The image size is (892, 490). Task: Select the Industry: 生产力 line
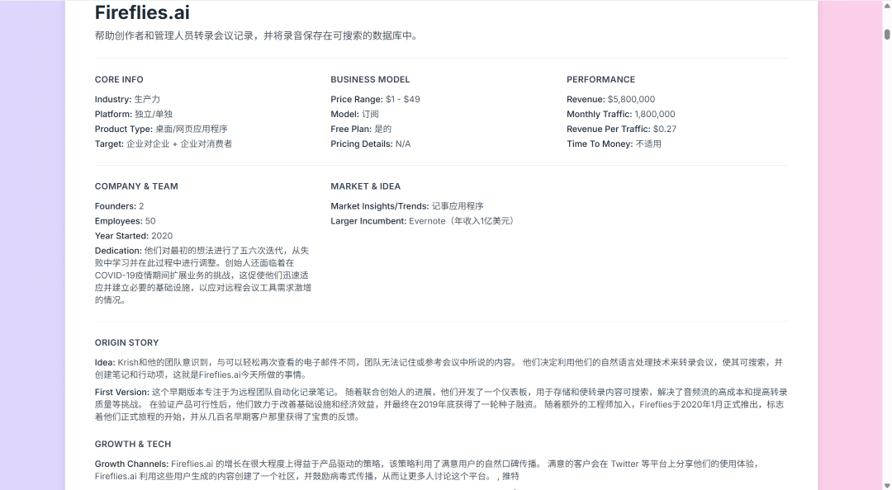click(x=127, y=100)
